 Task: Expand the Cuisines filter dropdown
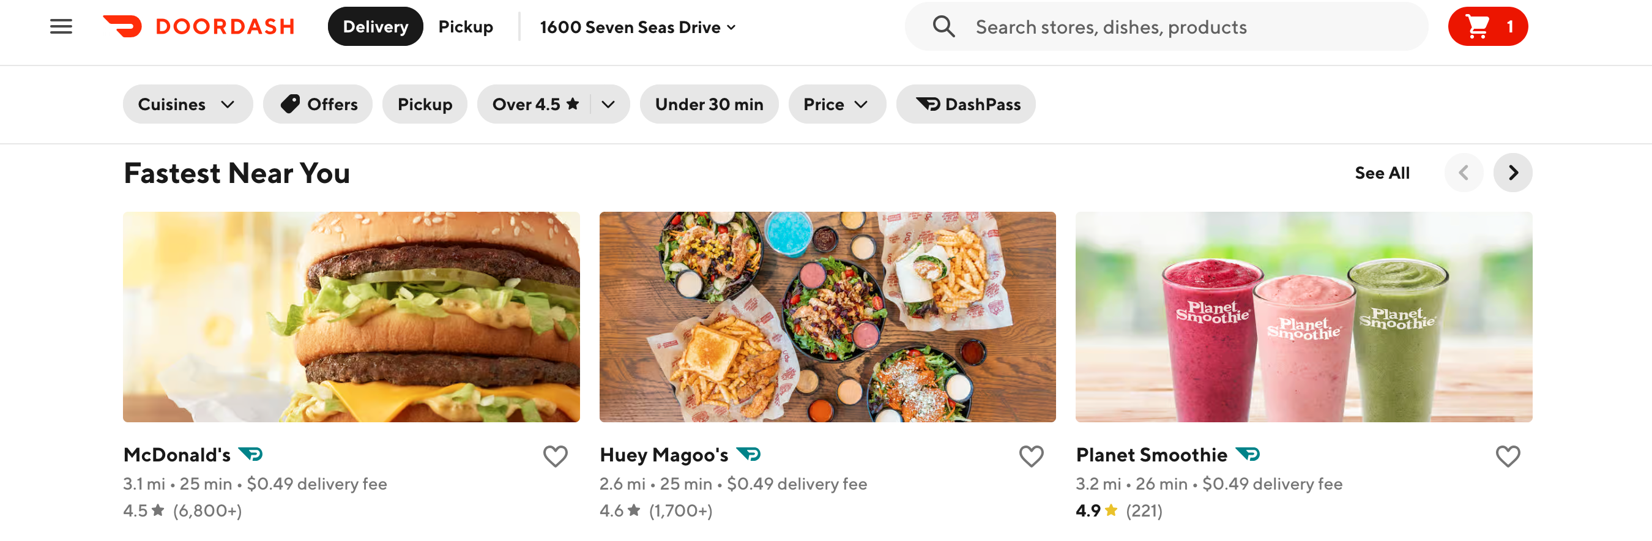point(187,104)
